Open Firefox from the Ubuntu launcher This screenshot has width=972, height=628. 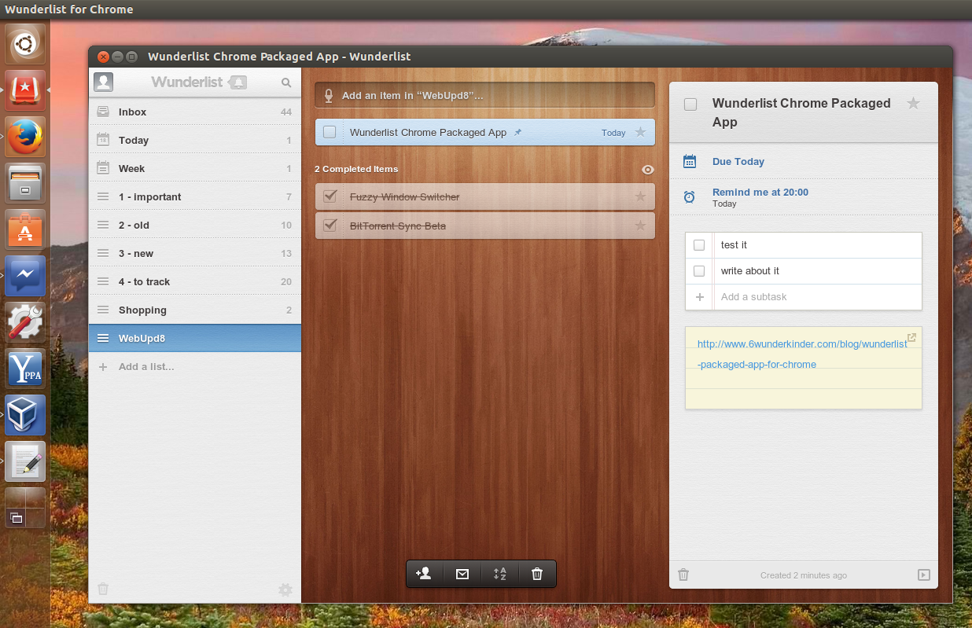click(25, 136)
